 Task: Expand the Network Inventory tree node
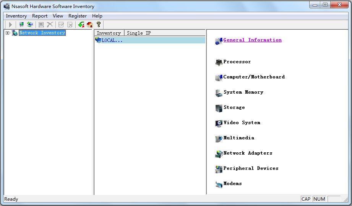click(x=7, y=33)
